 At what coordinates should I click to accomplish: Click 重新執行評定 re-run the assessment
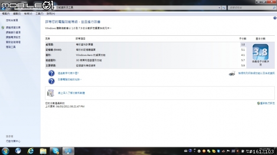pos(267,103)
